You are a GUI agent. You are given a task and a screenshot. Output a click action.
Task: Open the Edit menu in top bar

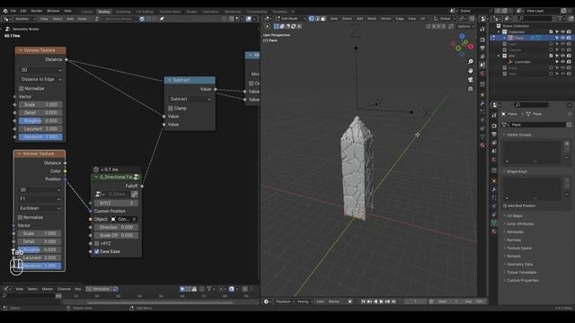(23, 11)
